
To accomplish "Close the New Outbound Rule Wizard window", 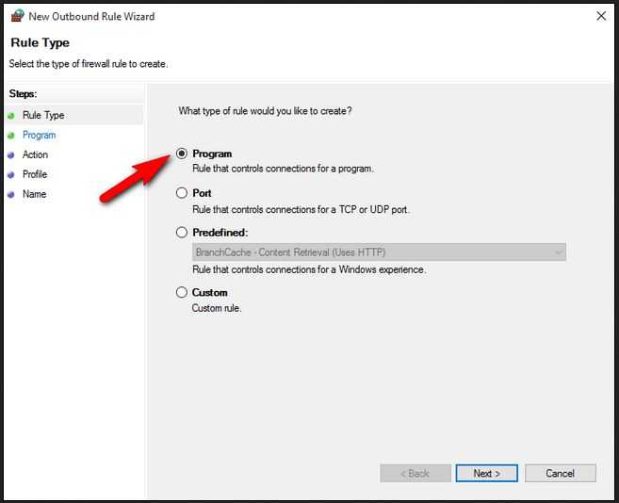I will tap(601, 16).
